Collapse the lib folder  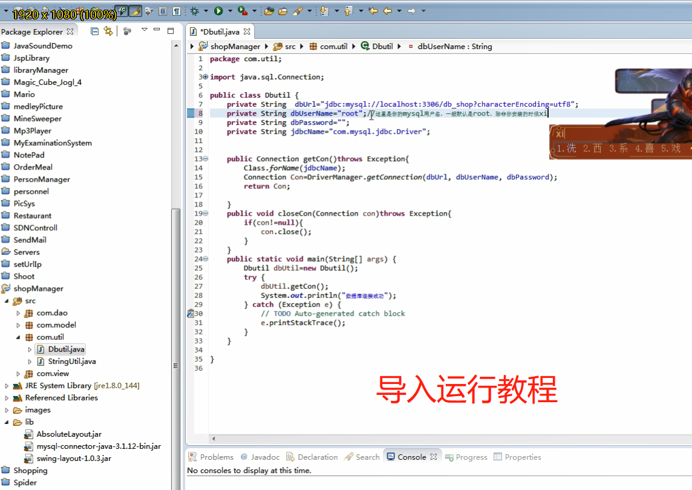[x=7, y=422]
